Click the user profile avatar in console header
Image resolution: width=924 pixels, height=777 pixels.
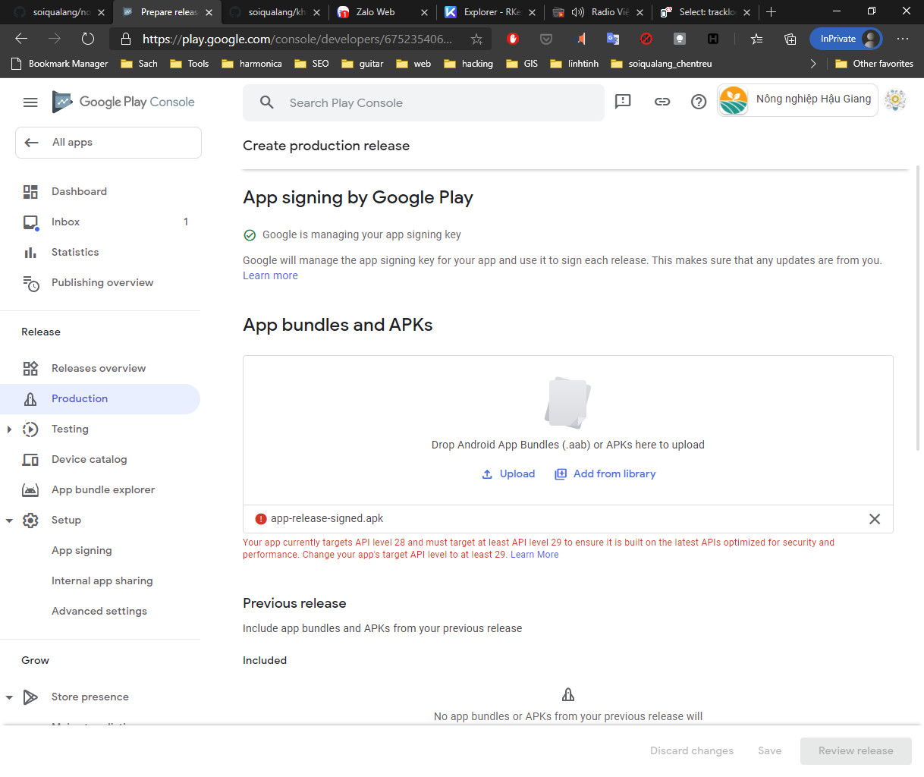(x=895, y=100)
